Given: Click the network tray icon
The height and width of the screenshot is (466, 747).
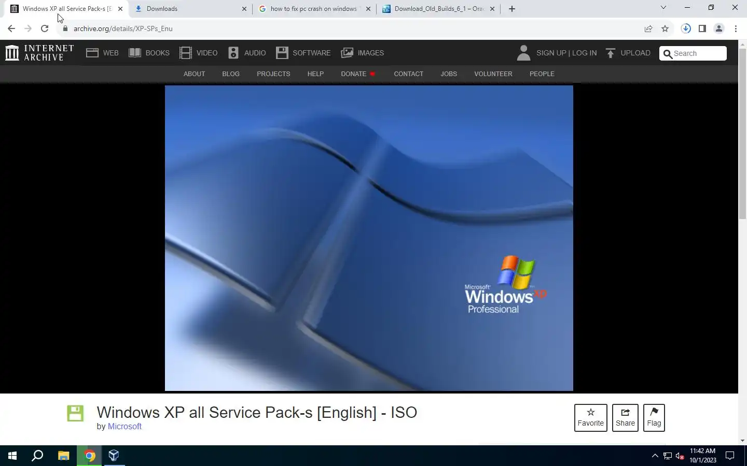Looking at the screenshot, I should click(668, 456).
